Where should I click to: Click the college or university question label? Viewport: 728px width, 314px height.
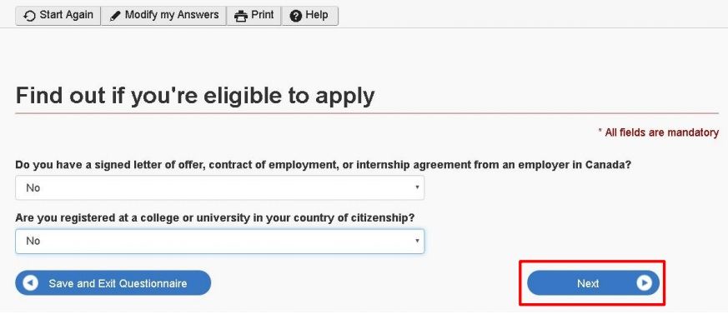click(x=214, y=217)
